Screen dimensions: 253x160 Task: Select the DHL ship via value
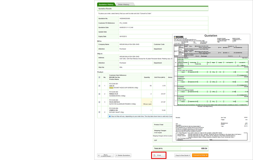coord(121,67)
